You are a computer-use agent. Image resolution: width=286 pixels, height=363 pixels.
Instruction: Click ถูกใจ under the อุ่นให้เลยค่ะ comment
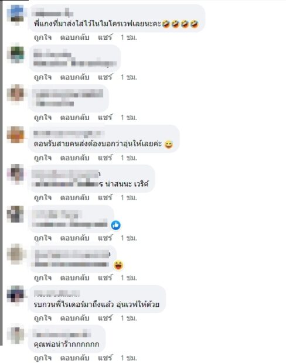(43, 157)
